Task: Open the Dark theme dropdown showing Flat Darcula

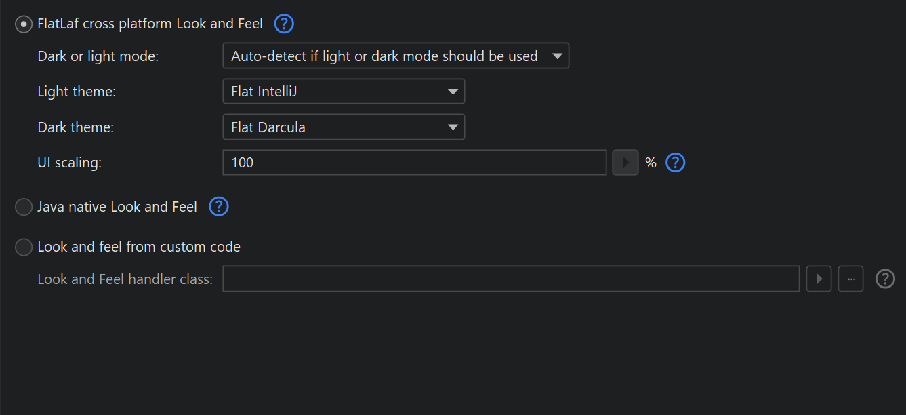Action: [x=344, y=127]
